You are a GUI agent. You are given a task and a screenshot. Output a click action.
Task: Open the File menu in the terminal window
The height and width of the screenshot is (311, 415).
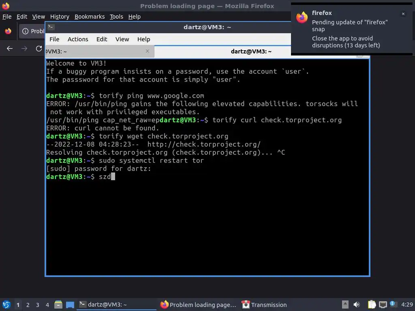point(54,39)
